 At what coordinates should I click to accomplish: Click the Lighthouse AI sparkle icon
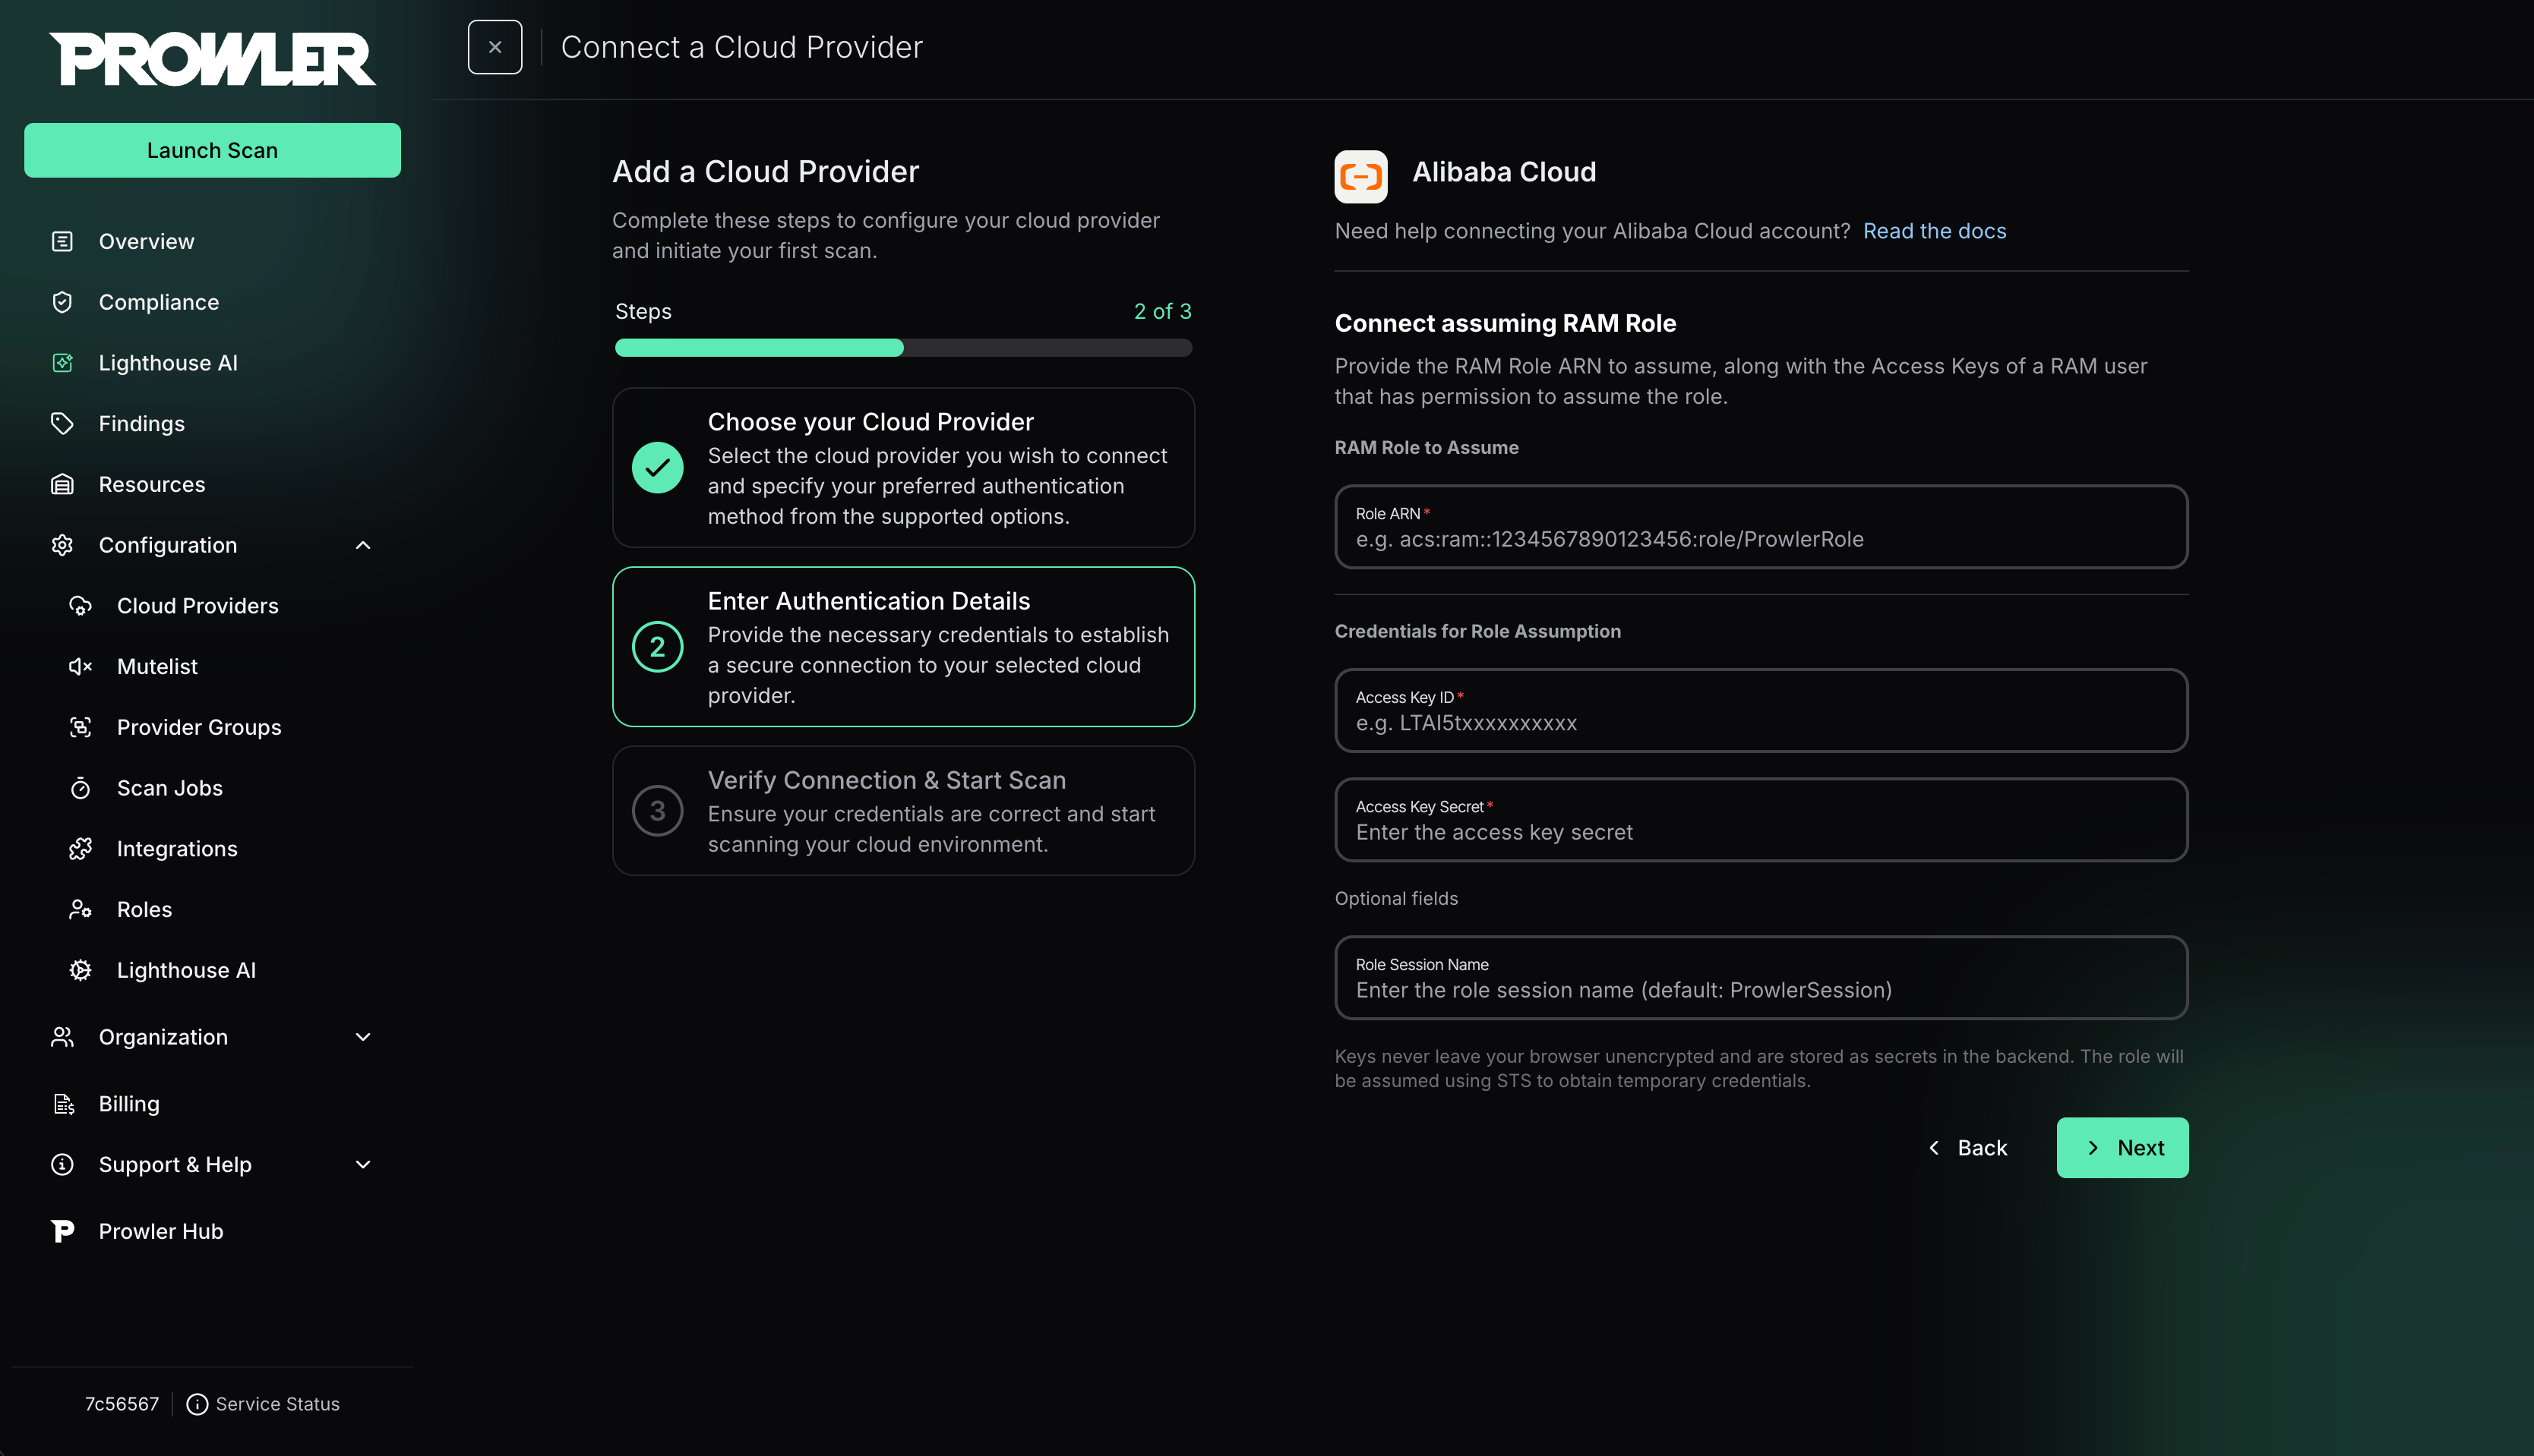pyautogui.click(x=62, y=363)
